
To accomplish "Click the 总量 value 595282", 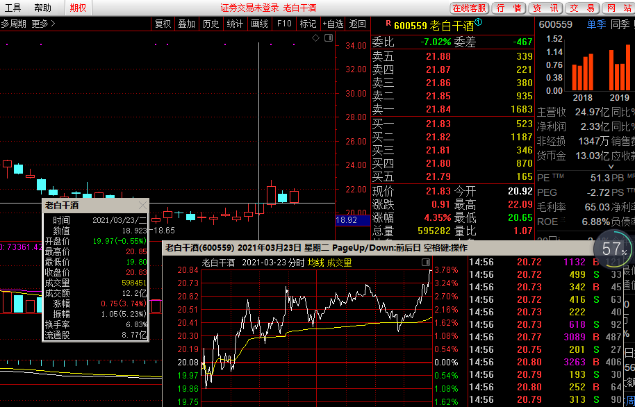I will pos(434,231).
